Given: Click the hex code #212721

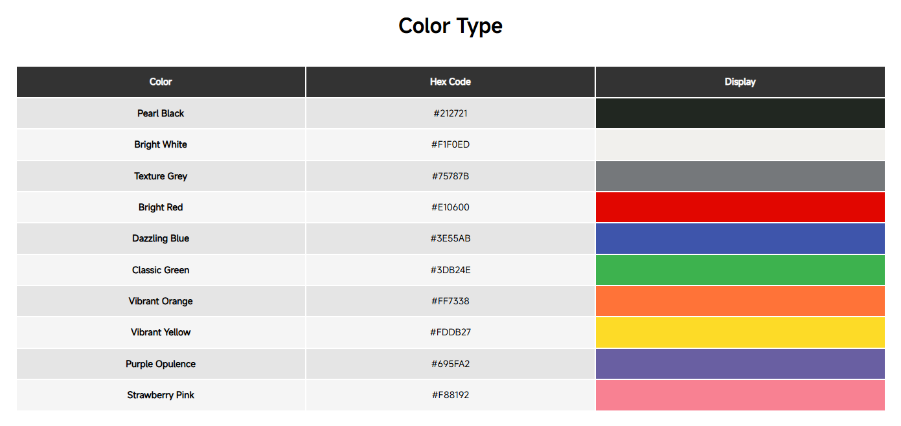Looking at the screenshot, I should coord(450,113).
